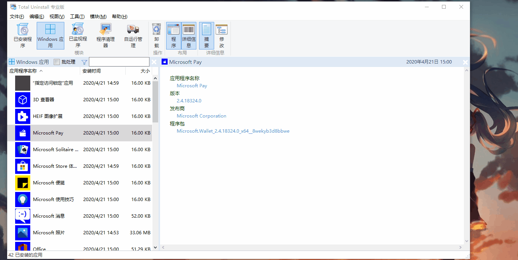Click the 42 已安装的应用 status text
The image size is (518, 260).
pyautogui.click(x=25, y=255)
